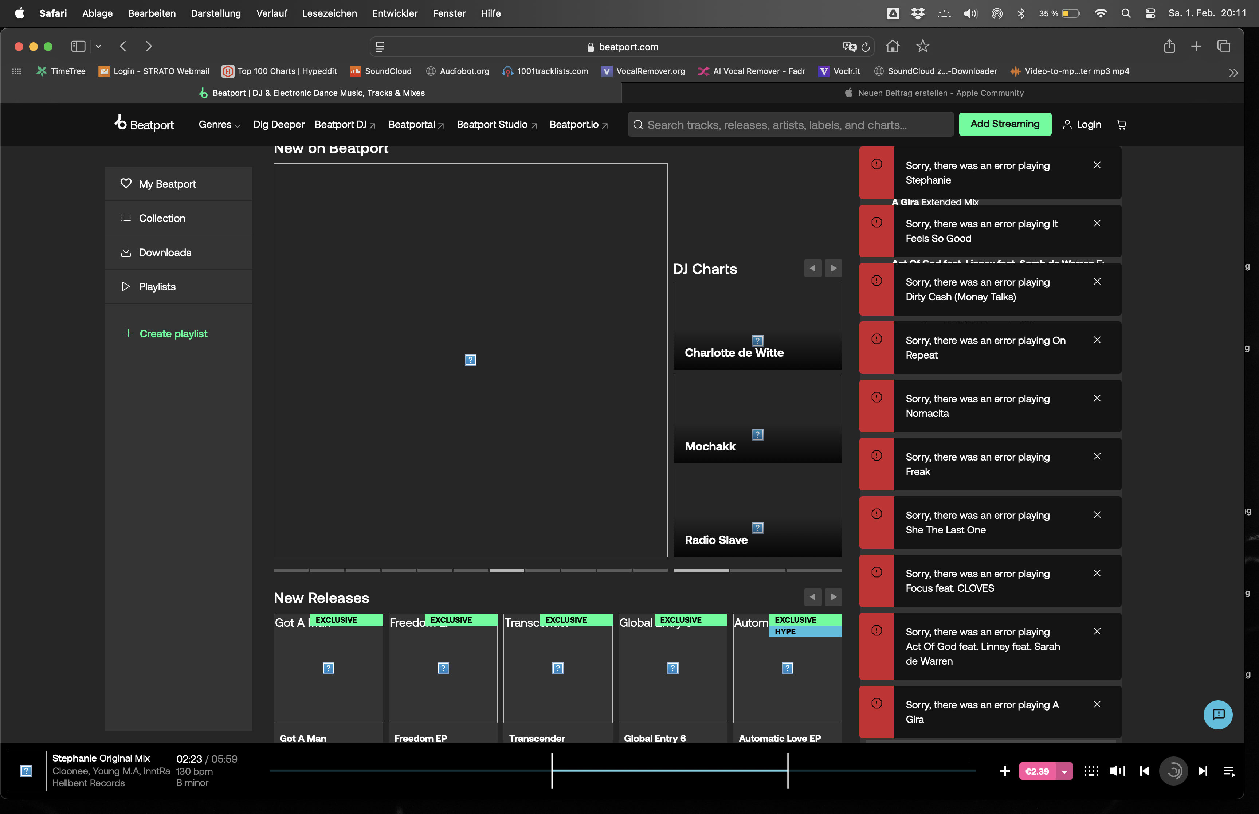Show keyboard shortcuts icon in player
The image size is (1259, 814).
click(1091, 771)
